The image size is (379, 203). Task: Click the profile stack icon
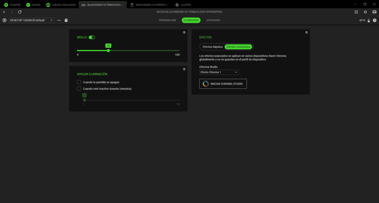coord(4,20)
